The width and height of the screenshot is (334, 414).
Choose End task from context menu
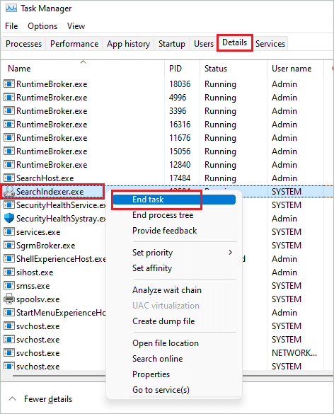point(173,200)
